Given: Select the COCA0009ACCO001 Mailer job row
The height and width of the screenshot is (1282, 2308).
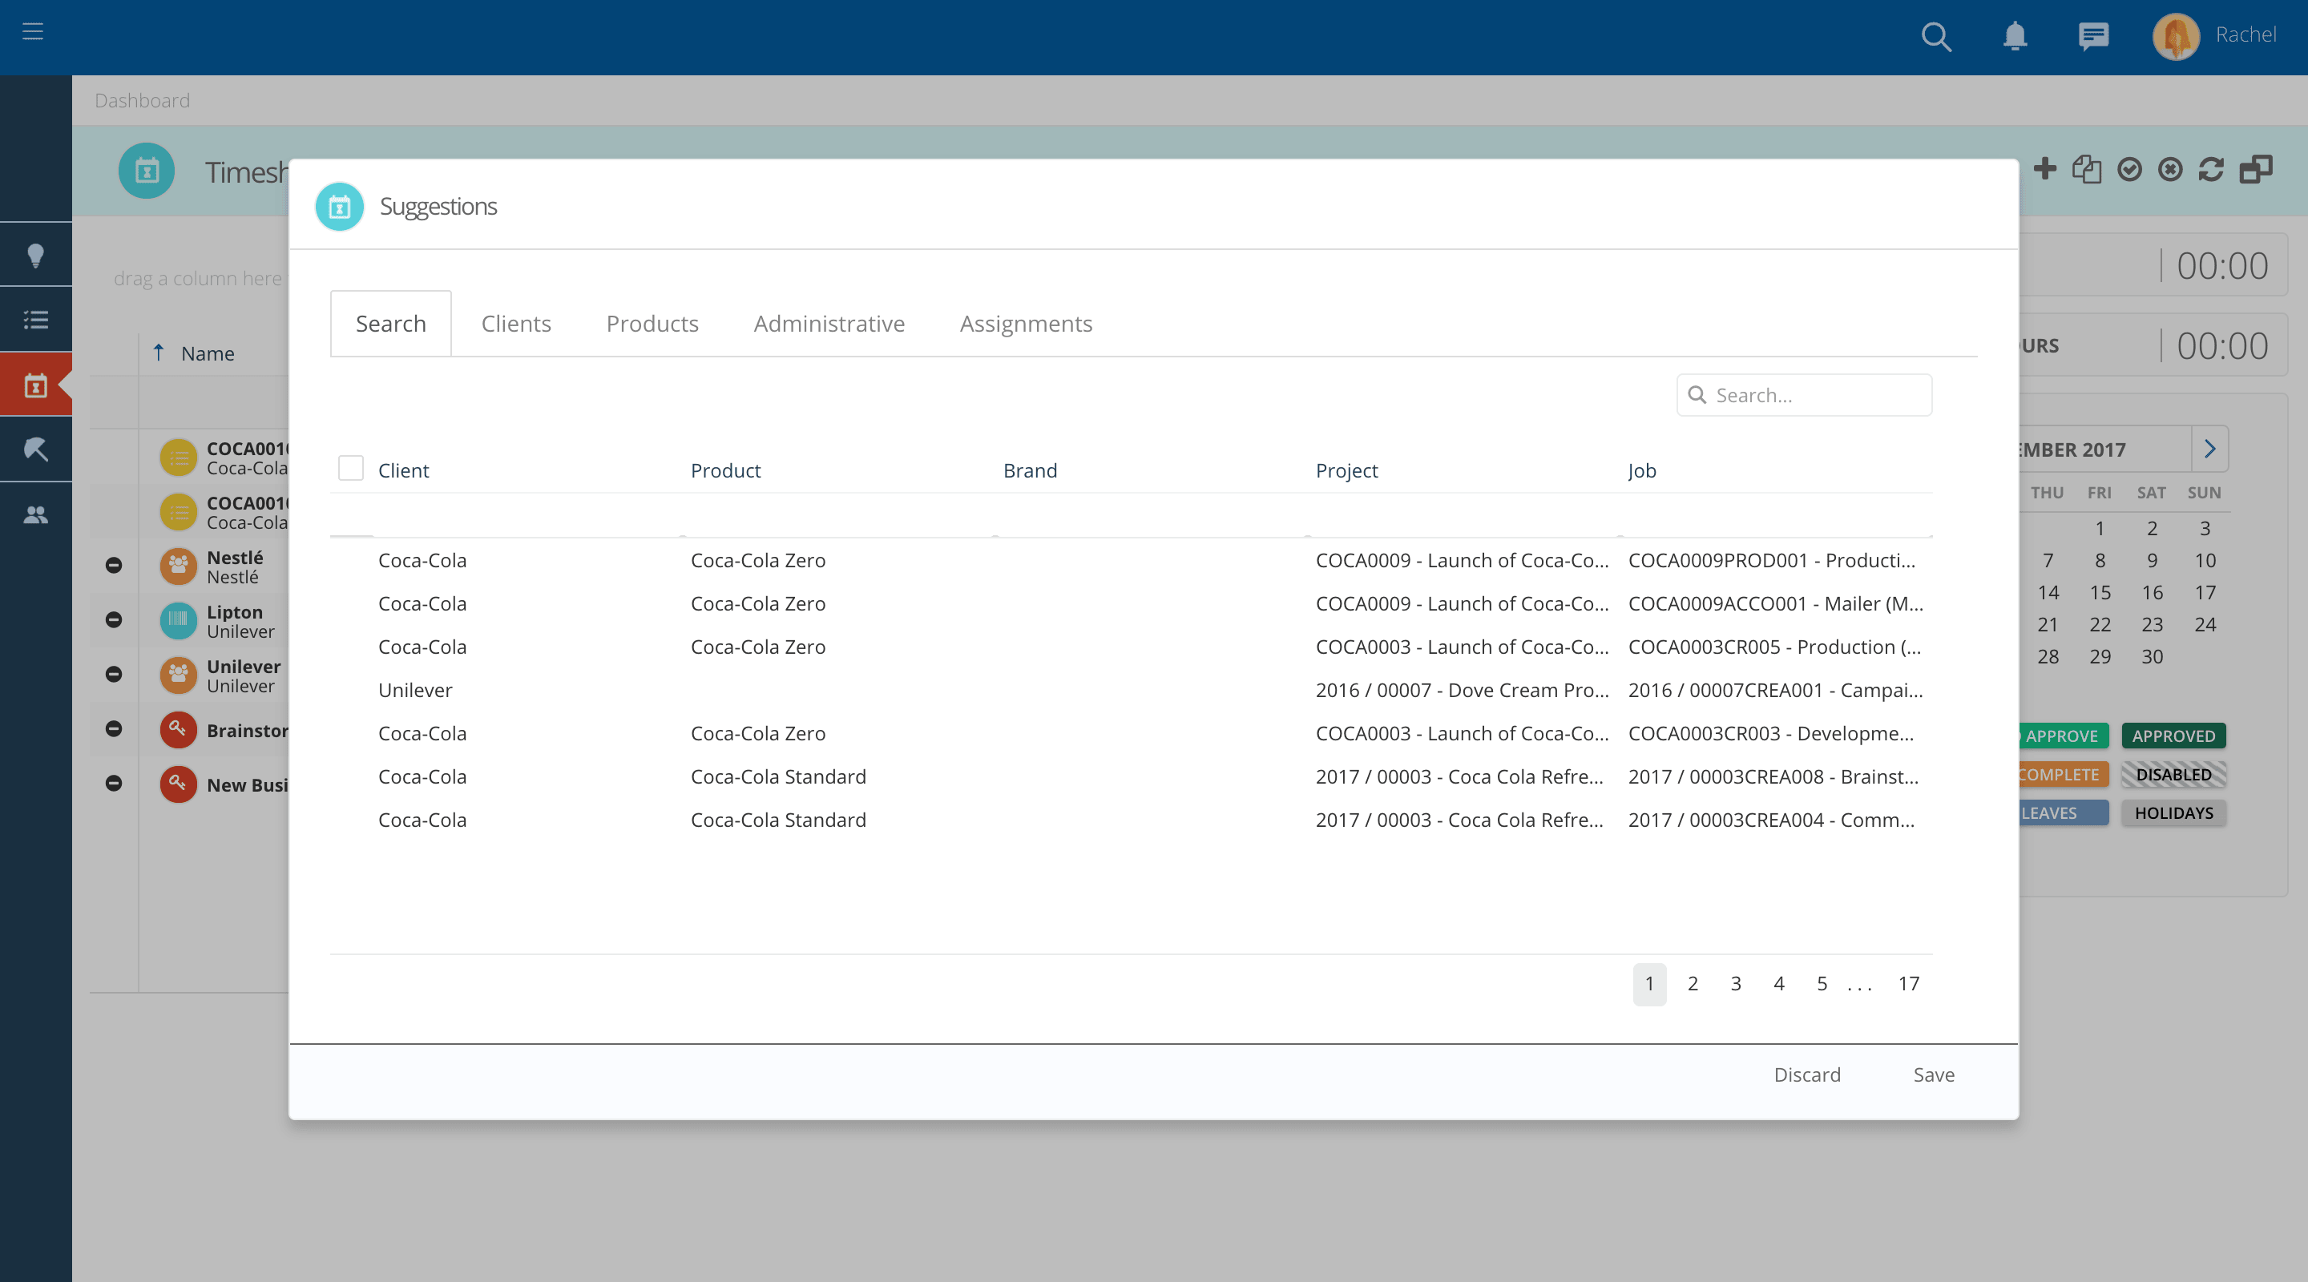Looking at the screenshot, I should 1131,604.
